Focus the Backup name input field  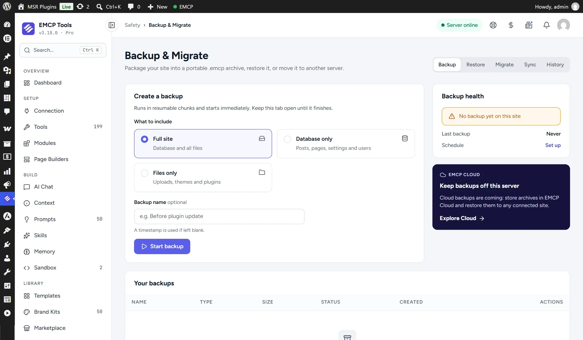click(x=219, y=216)
